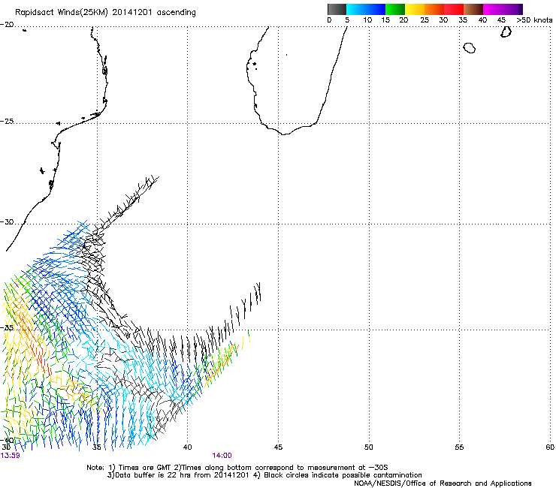556x488 pixels.
Task: Click the note 'Times are GMT' line
Action: (237, 468)
